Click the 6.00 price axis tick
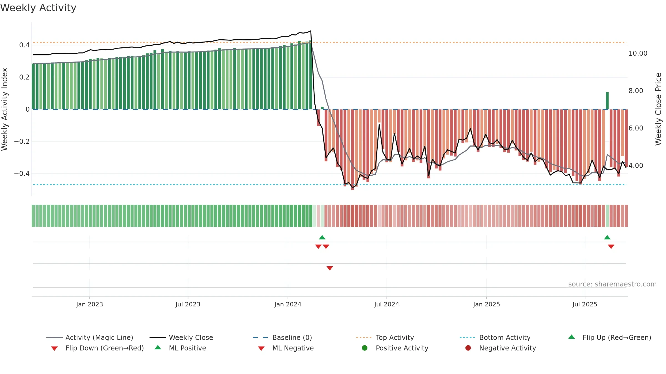 pos(636,128)
